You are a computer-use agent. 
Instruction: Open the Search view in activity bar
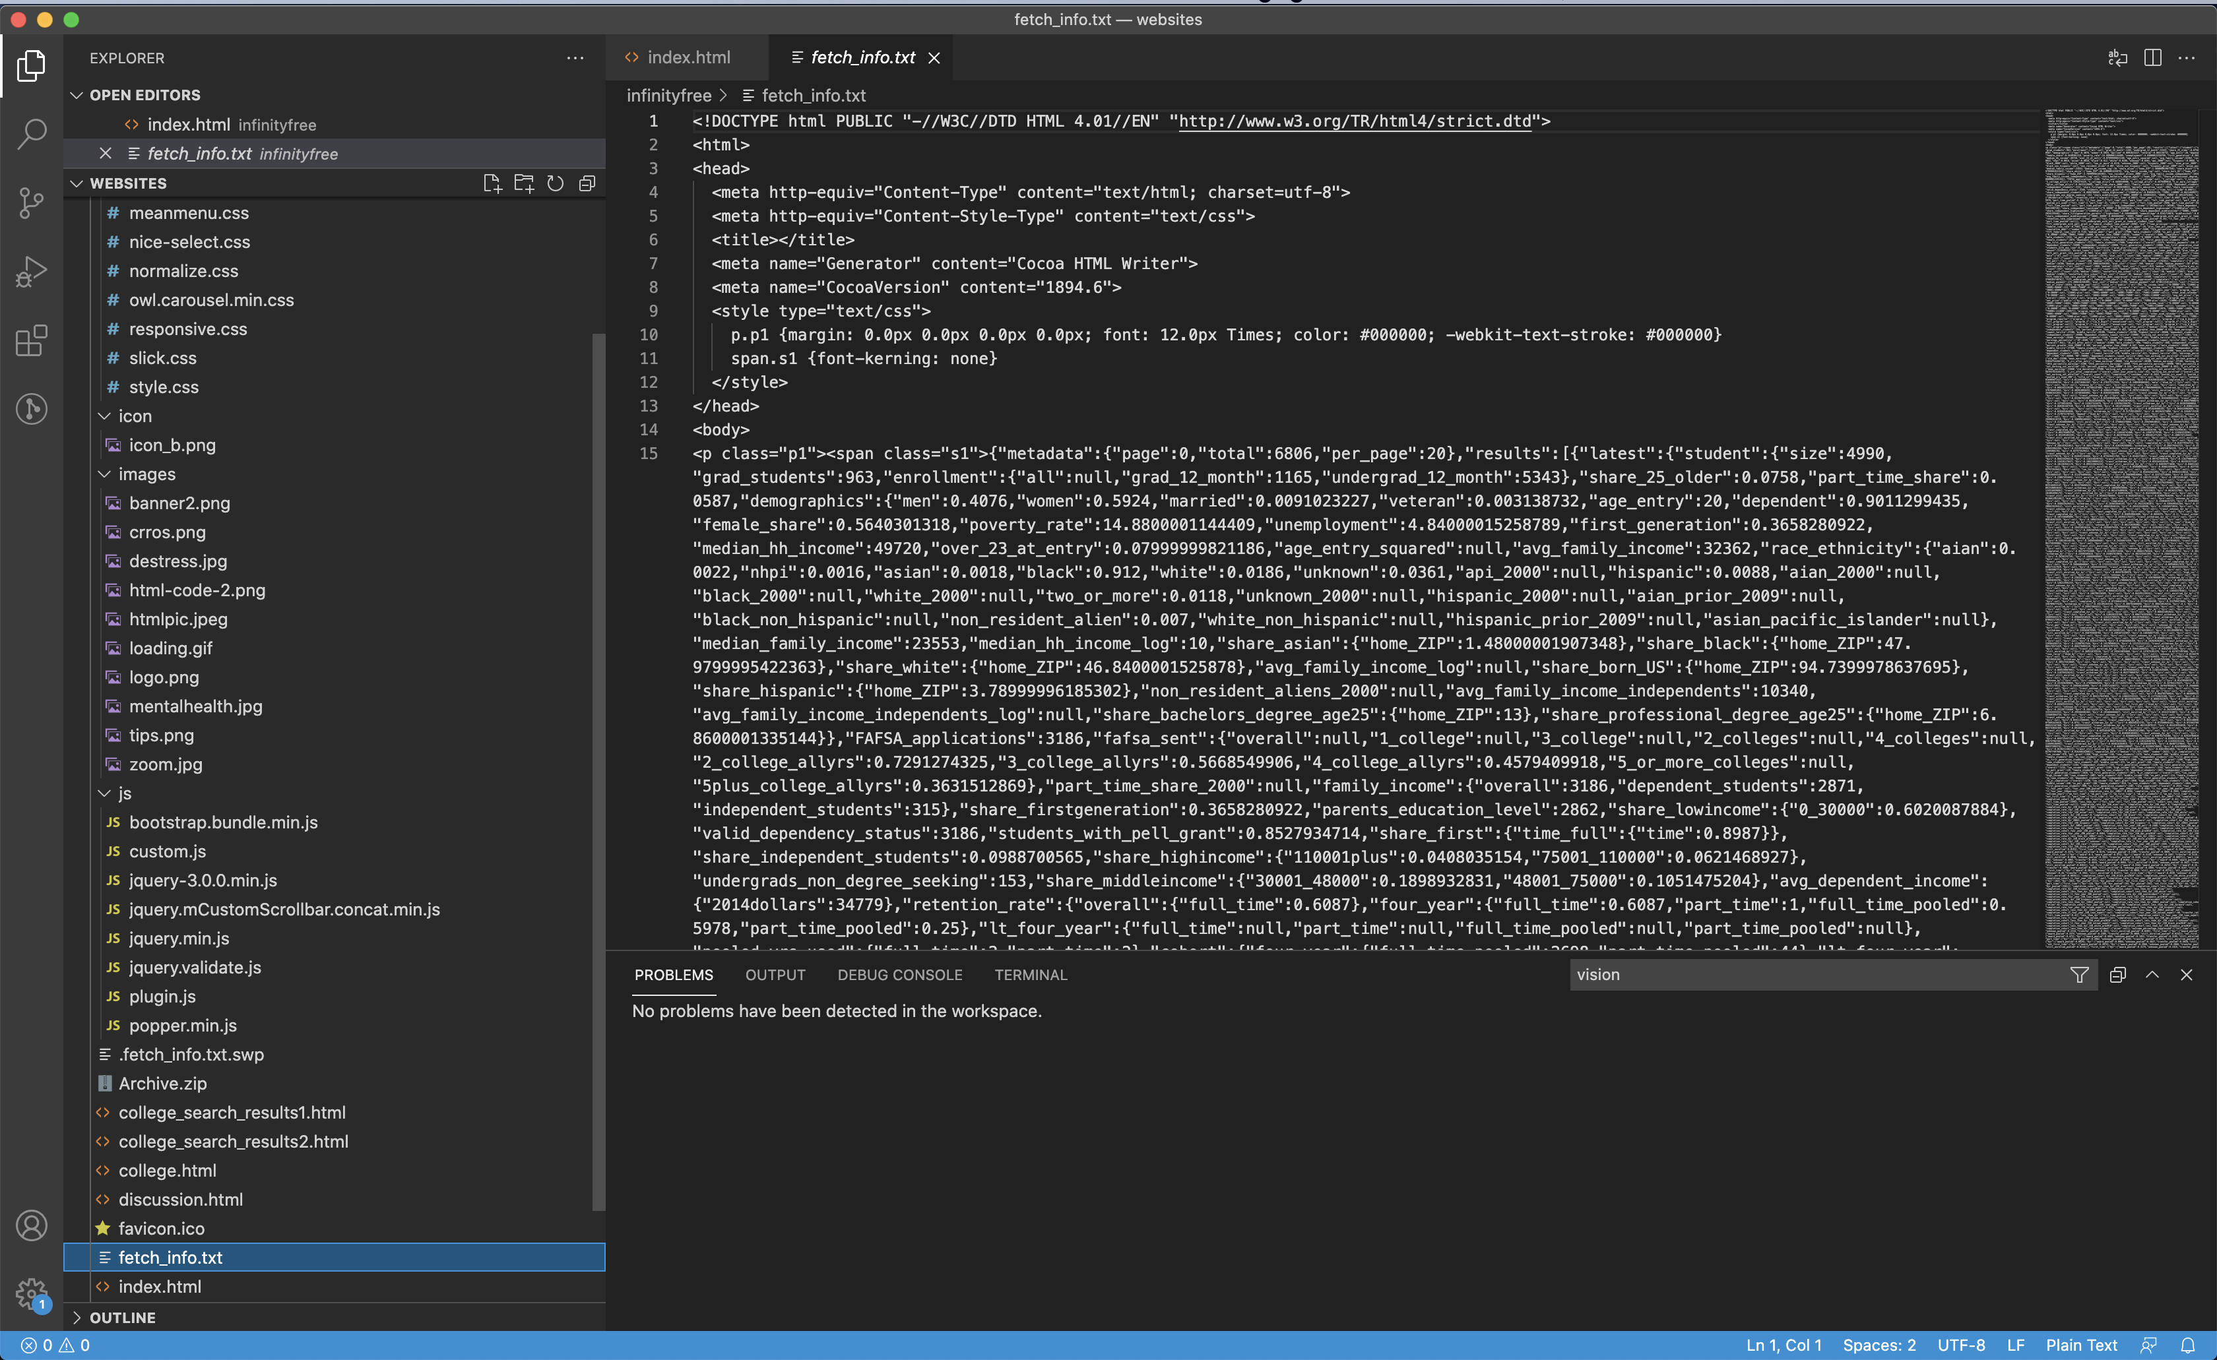coord(32,134)
